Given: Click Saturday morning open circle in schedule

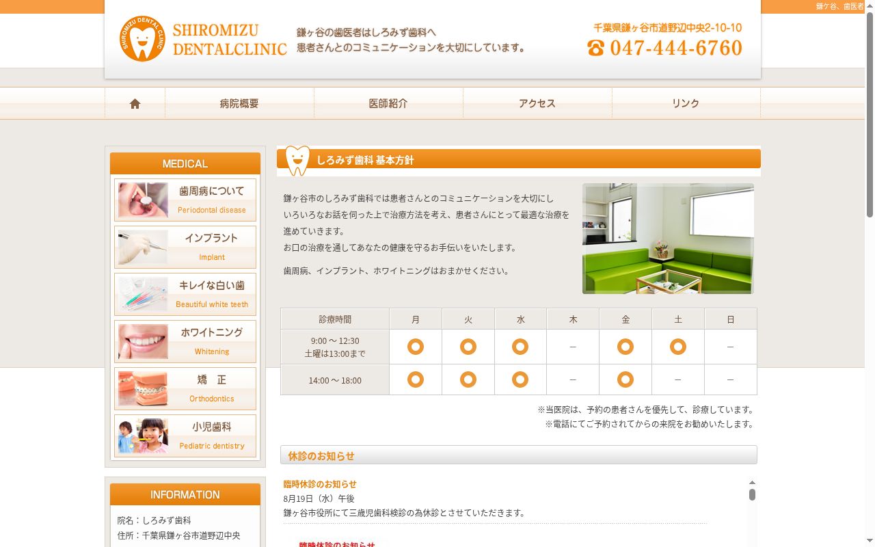Looking at the screenshot, I should pos(678,347).
